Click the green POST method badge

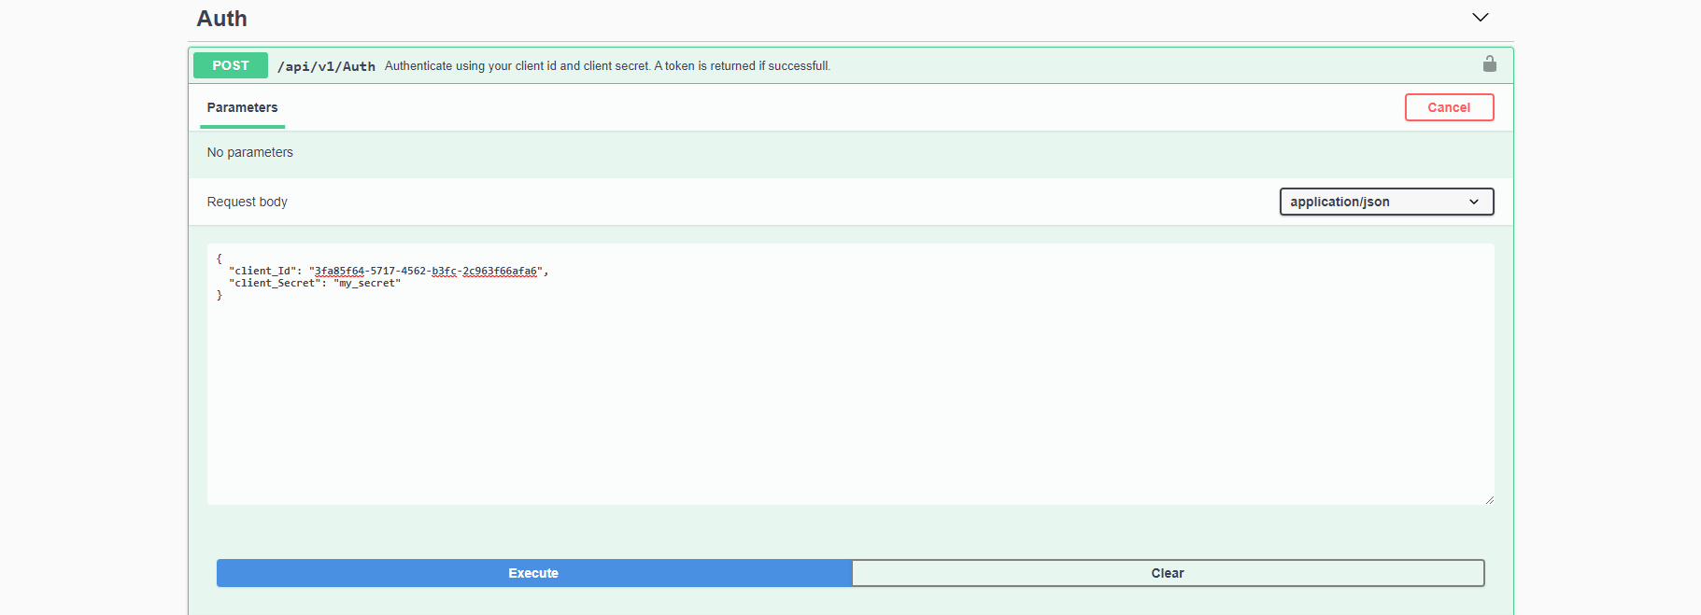point(230,64)
